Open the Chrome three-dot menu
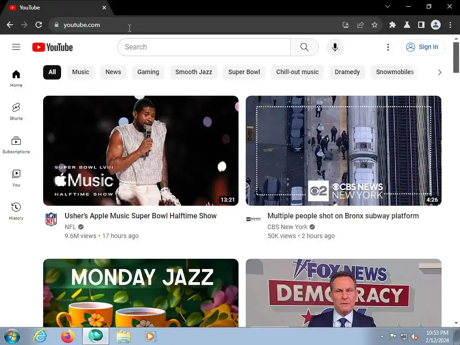The width and height of the screenshot is (460, 345). (x=450, y=25)
